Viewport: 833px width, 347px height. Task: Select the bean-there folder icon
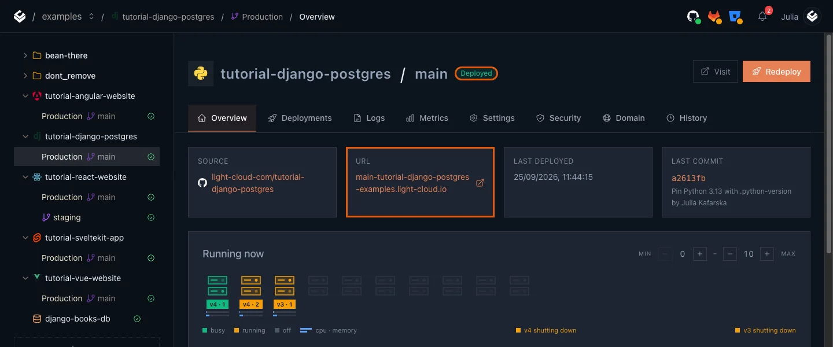[x=37, y=56]
